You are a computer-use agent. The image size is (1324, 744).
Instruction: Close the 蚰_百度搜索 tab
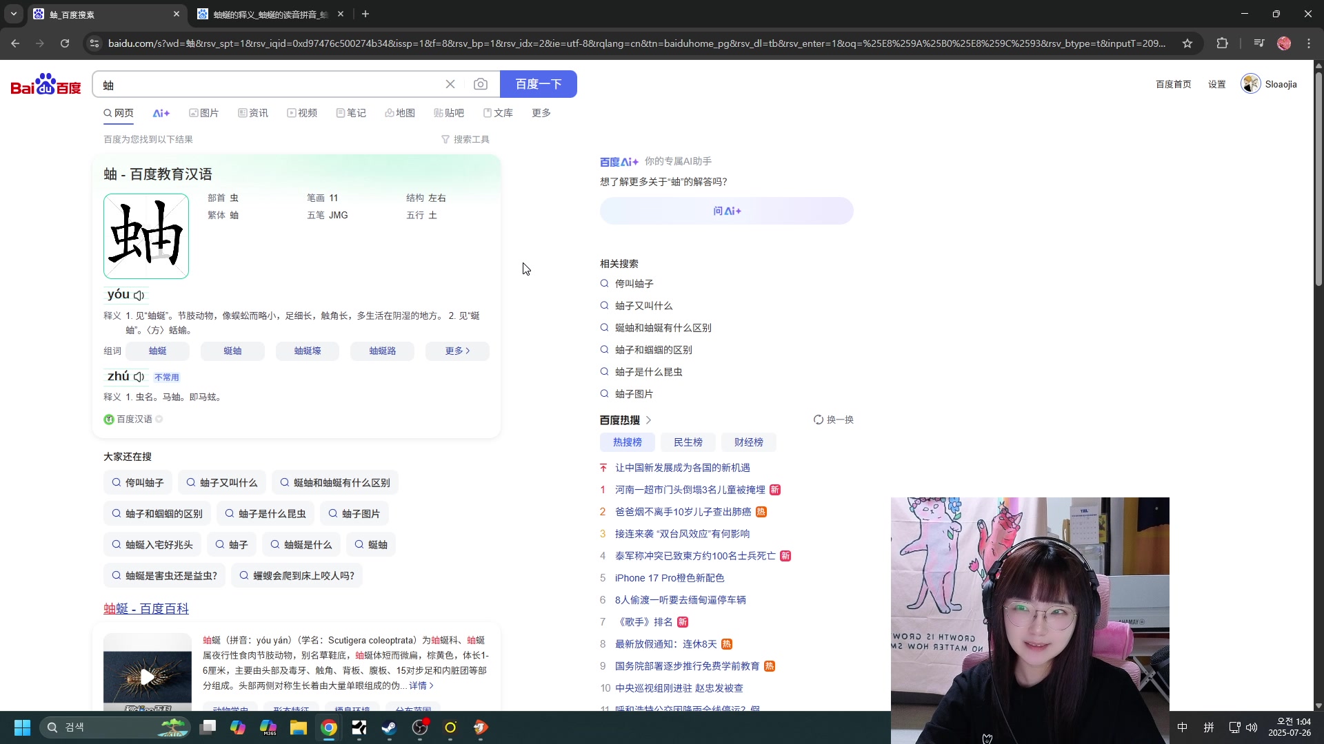click(x=176, y=14)
